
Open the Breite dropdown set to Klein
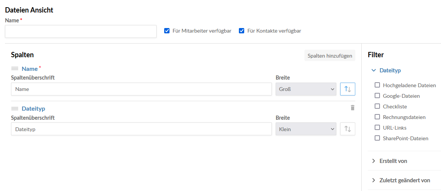point(306,129)
